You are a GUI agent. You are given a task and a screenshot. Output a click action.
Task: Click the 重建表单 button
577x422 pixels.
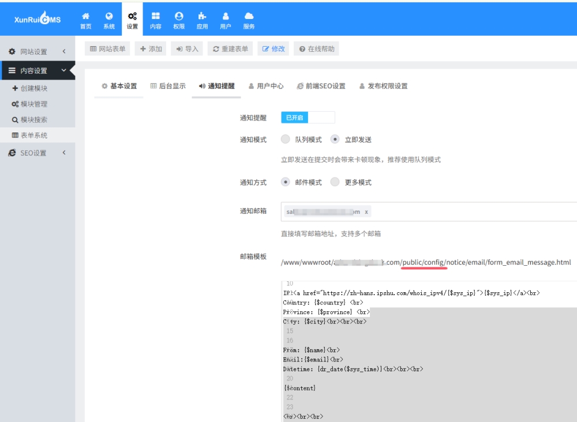pyautogui.click(x=230, y=49)
